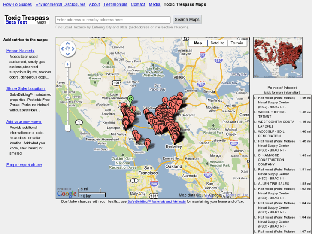
Task: Pan the map up with the arrow
Action: coord(68,43)
